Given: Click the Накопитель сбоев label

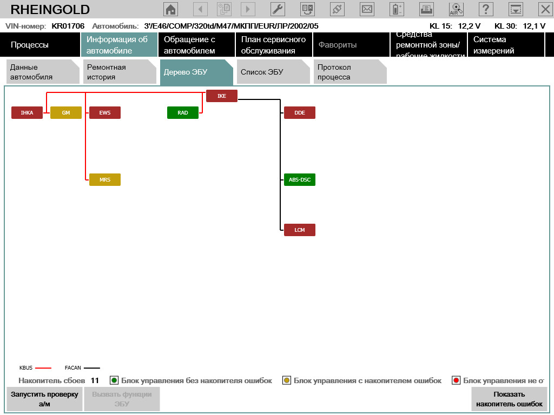Looking at the screenshot, I should pos(51,380).
